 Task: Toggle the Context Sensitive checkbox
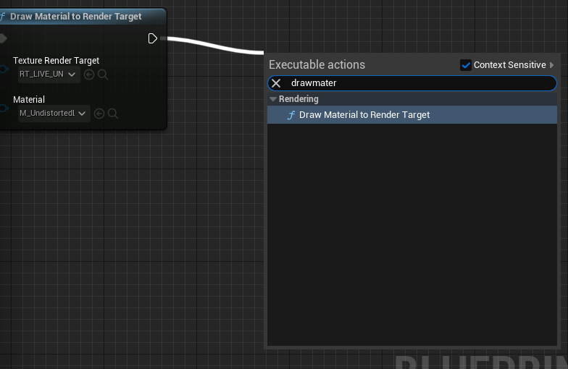[x=466, y=65]
